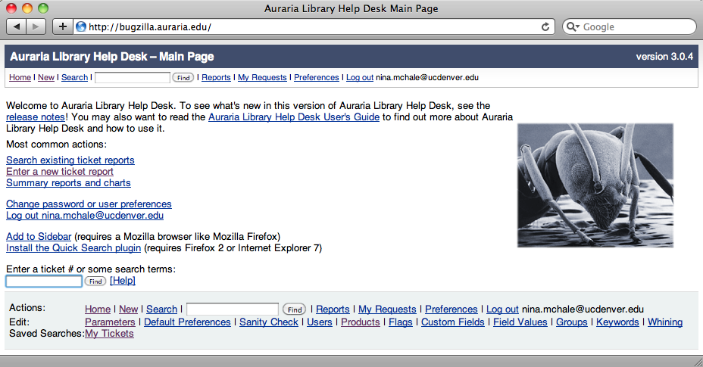The width and height of the screenshot is (703, 367).
Task: Add bookmark with the plus button
Action: coord(62,27)
